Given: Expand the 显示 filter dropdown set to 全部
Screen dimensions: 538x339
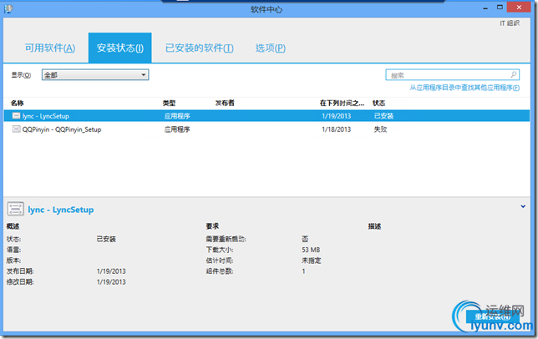Looking at the screenshot, I should point(95,74).
